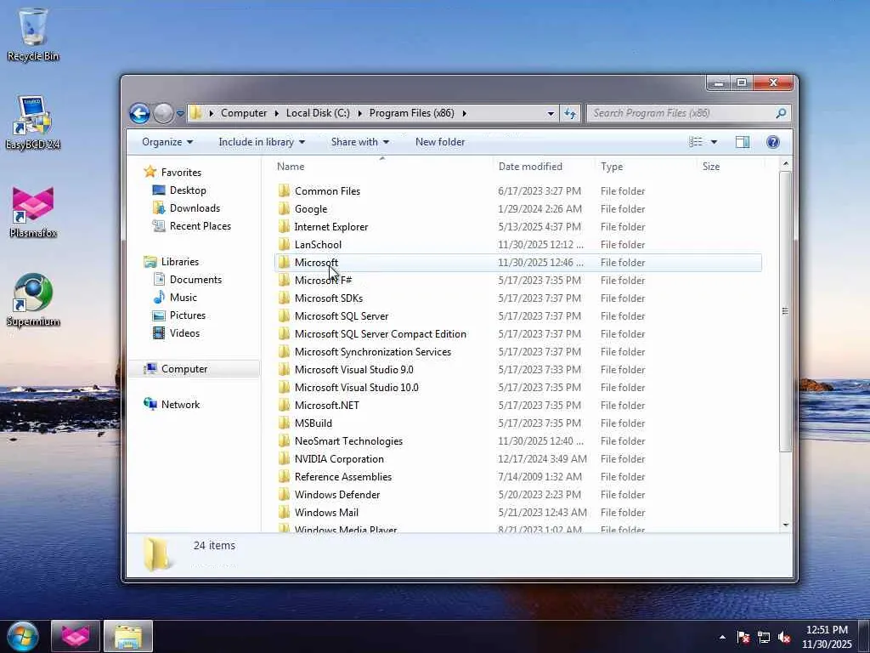Select the Windows Defender folder
The height and width of the screenshot is (653, 870).
click(336, 495)
